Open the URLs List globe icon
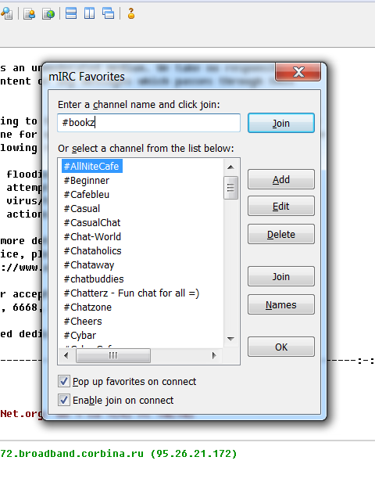This screenshot has height=482, width=375. (48, 13)
